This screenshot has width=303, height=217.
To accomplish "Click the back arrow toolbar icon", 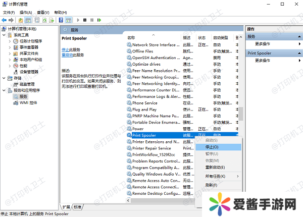I will tap(5, 20).
